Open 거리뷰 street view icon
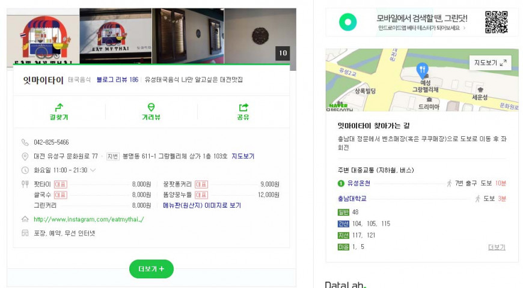523x288 pixels. coord(151,107)
